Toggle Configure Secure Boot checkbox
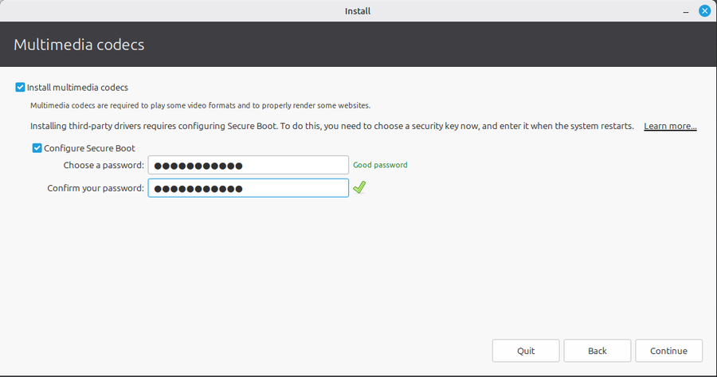This screenshot has width=717, height=377. [x=37, y=148]
